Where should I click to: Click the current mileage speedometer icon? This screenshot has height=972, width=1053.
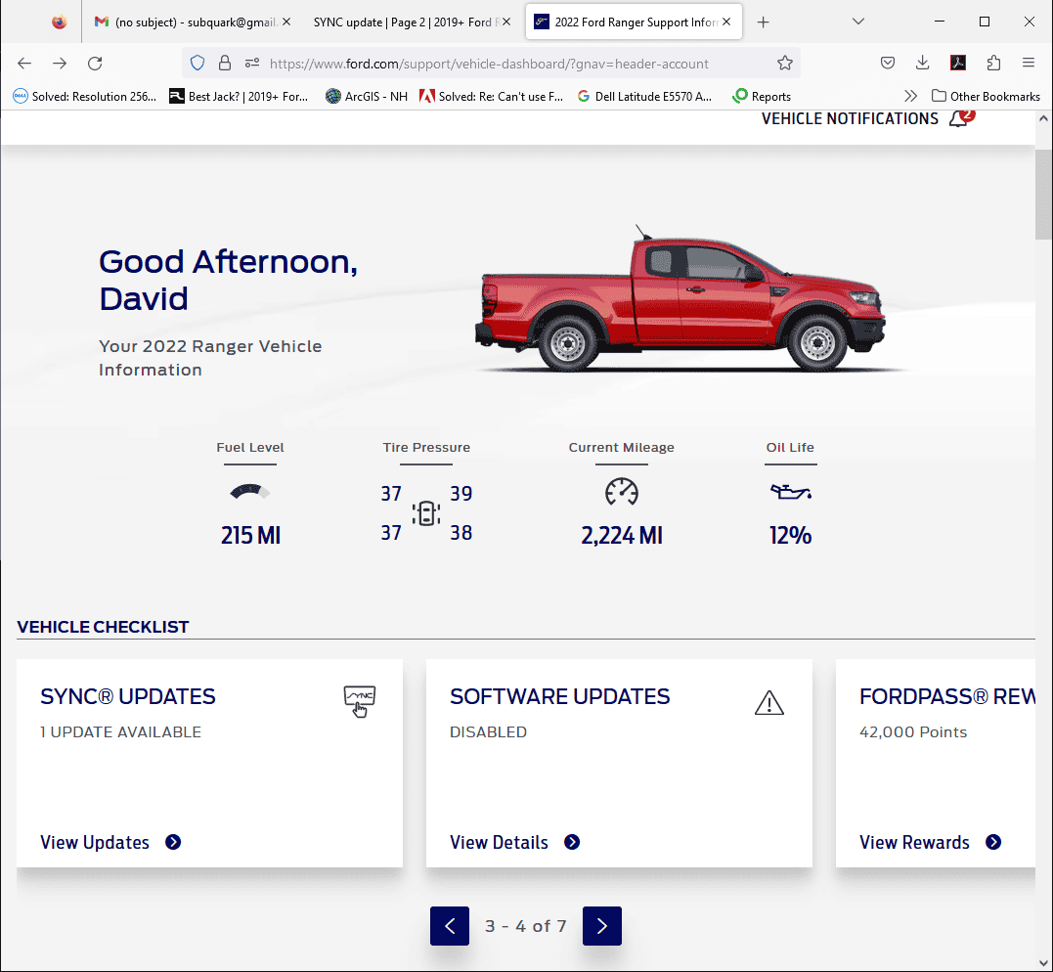[x=621, y=492]
